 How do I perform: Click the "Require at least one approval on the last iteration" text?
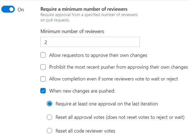click(x=106, y=104)
